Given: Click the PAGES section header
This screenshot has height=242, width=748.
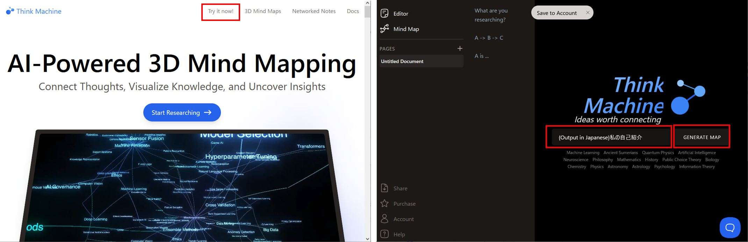Looking at the screenshot, I should 387,49.
